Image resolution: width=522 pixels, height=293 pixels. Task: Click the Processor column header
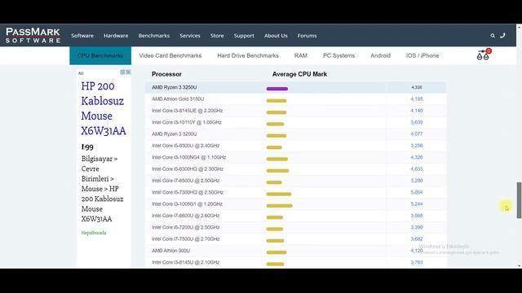click(x=166, y=74)
